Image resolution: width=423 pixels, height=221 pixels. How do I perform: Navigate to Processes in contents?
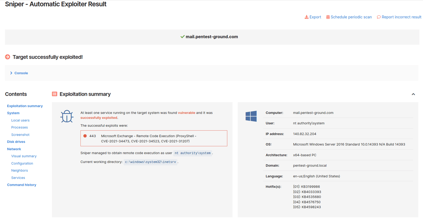coord(20,127)
